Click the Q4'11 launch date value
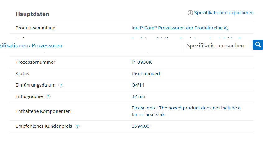 138,85
